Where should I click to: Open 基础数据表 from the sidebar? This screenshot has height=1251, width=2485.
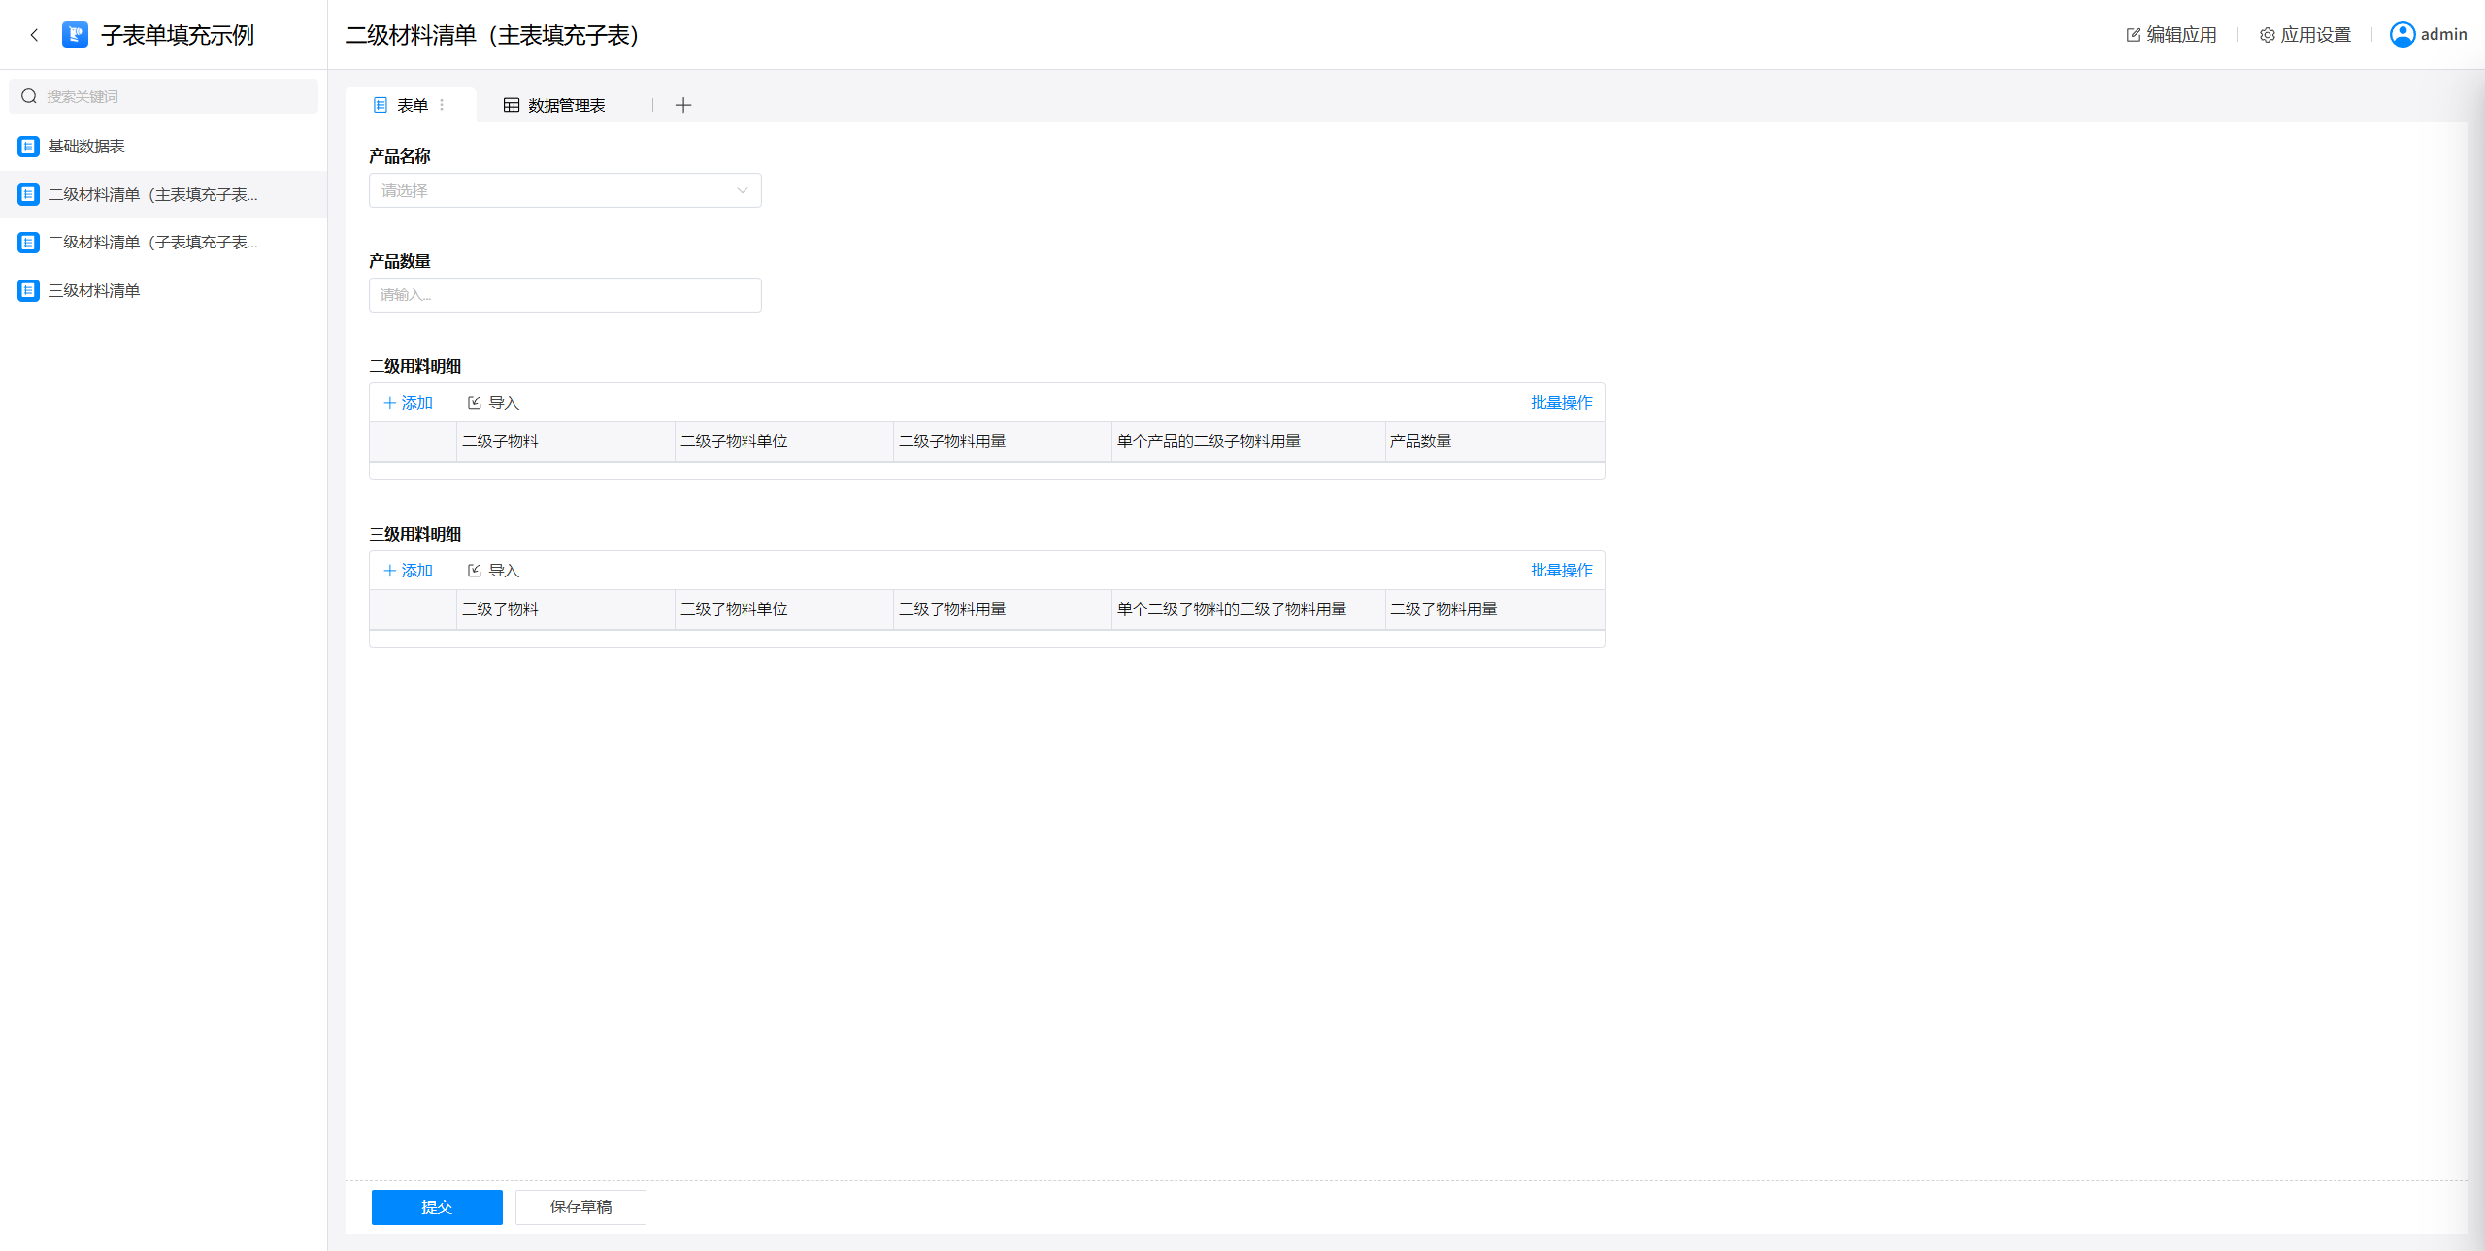click(86, 147)
